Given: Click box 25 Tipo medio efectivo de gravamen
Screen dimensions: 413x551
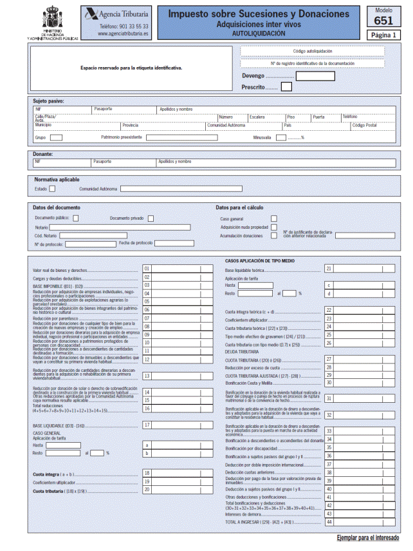Looking at the screenshot, I should click(364, 335).
